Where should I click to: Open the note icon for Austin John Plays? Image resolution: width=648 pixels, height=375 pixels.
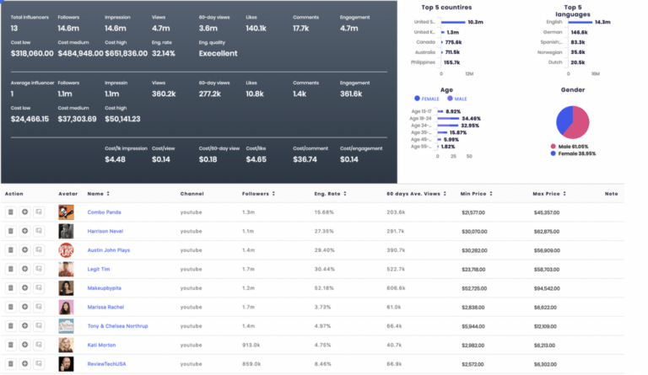(39, 250)
